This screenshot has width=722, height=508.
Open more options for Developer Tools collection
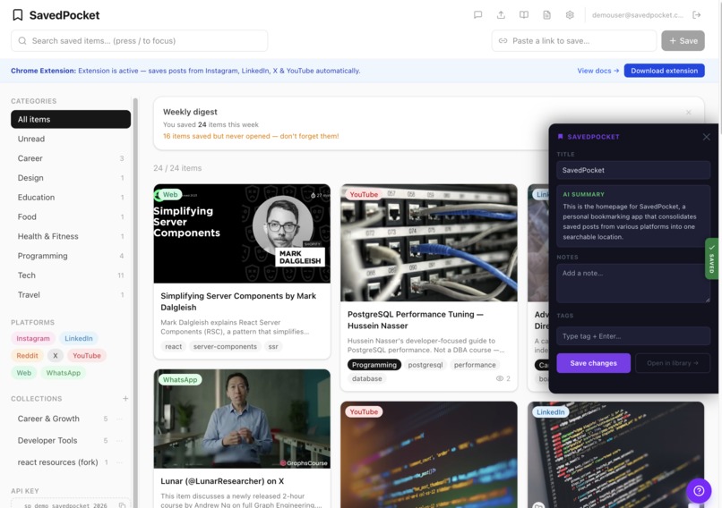(x=120, y=440)
